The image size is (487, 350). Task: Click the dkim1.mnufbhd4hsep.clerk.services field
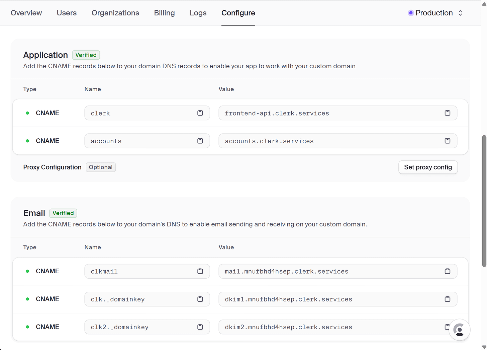pos(338,299)
